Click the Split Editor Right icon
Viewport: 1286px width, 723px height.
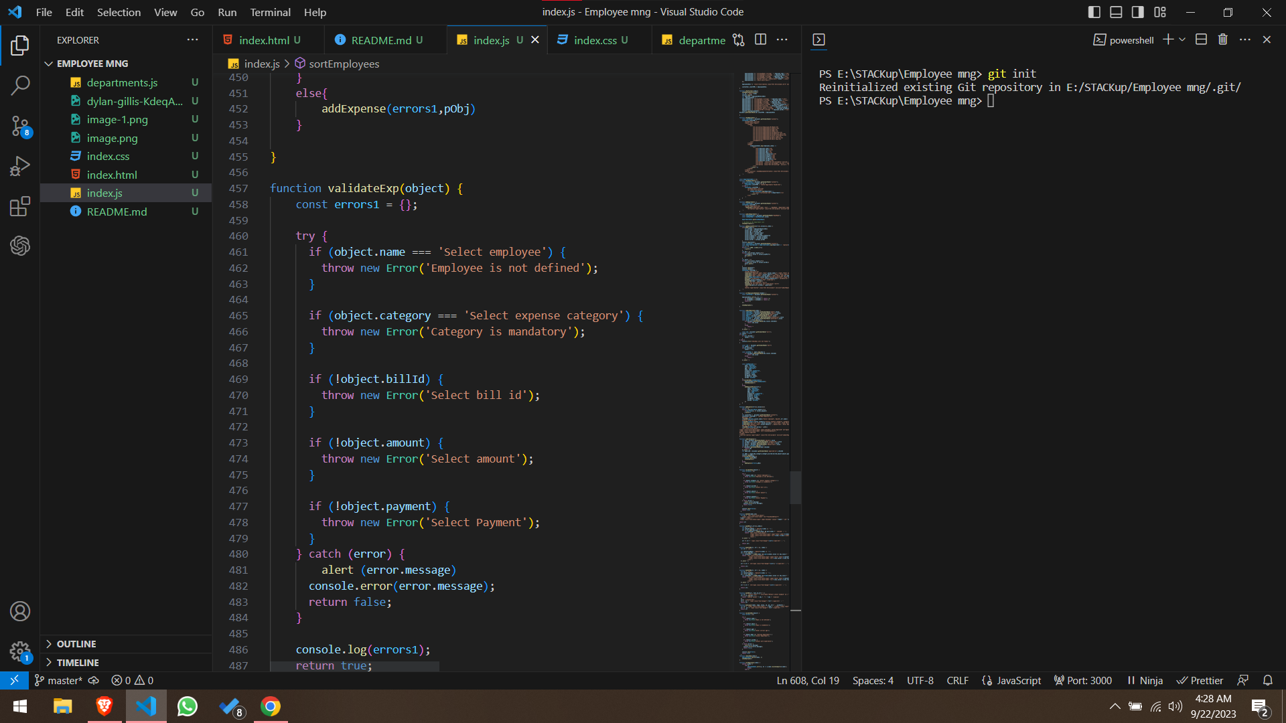coord(760,39)
